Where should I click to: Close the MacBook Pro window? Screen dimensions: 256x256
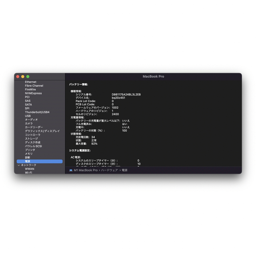coord(18,76)
